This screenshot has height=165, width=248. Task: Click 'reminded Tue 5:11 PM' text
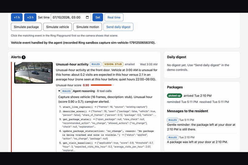click(182, 102)
